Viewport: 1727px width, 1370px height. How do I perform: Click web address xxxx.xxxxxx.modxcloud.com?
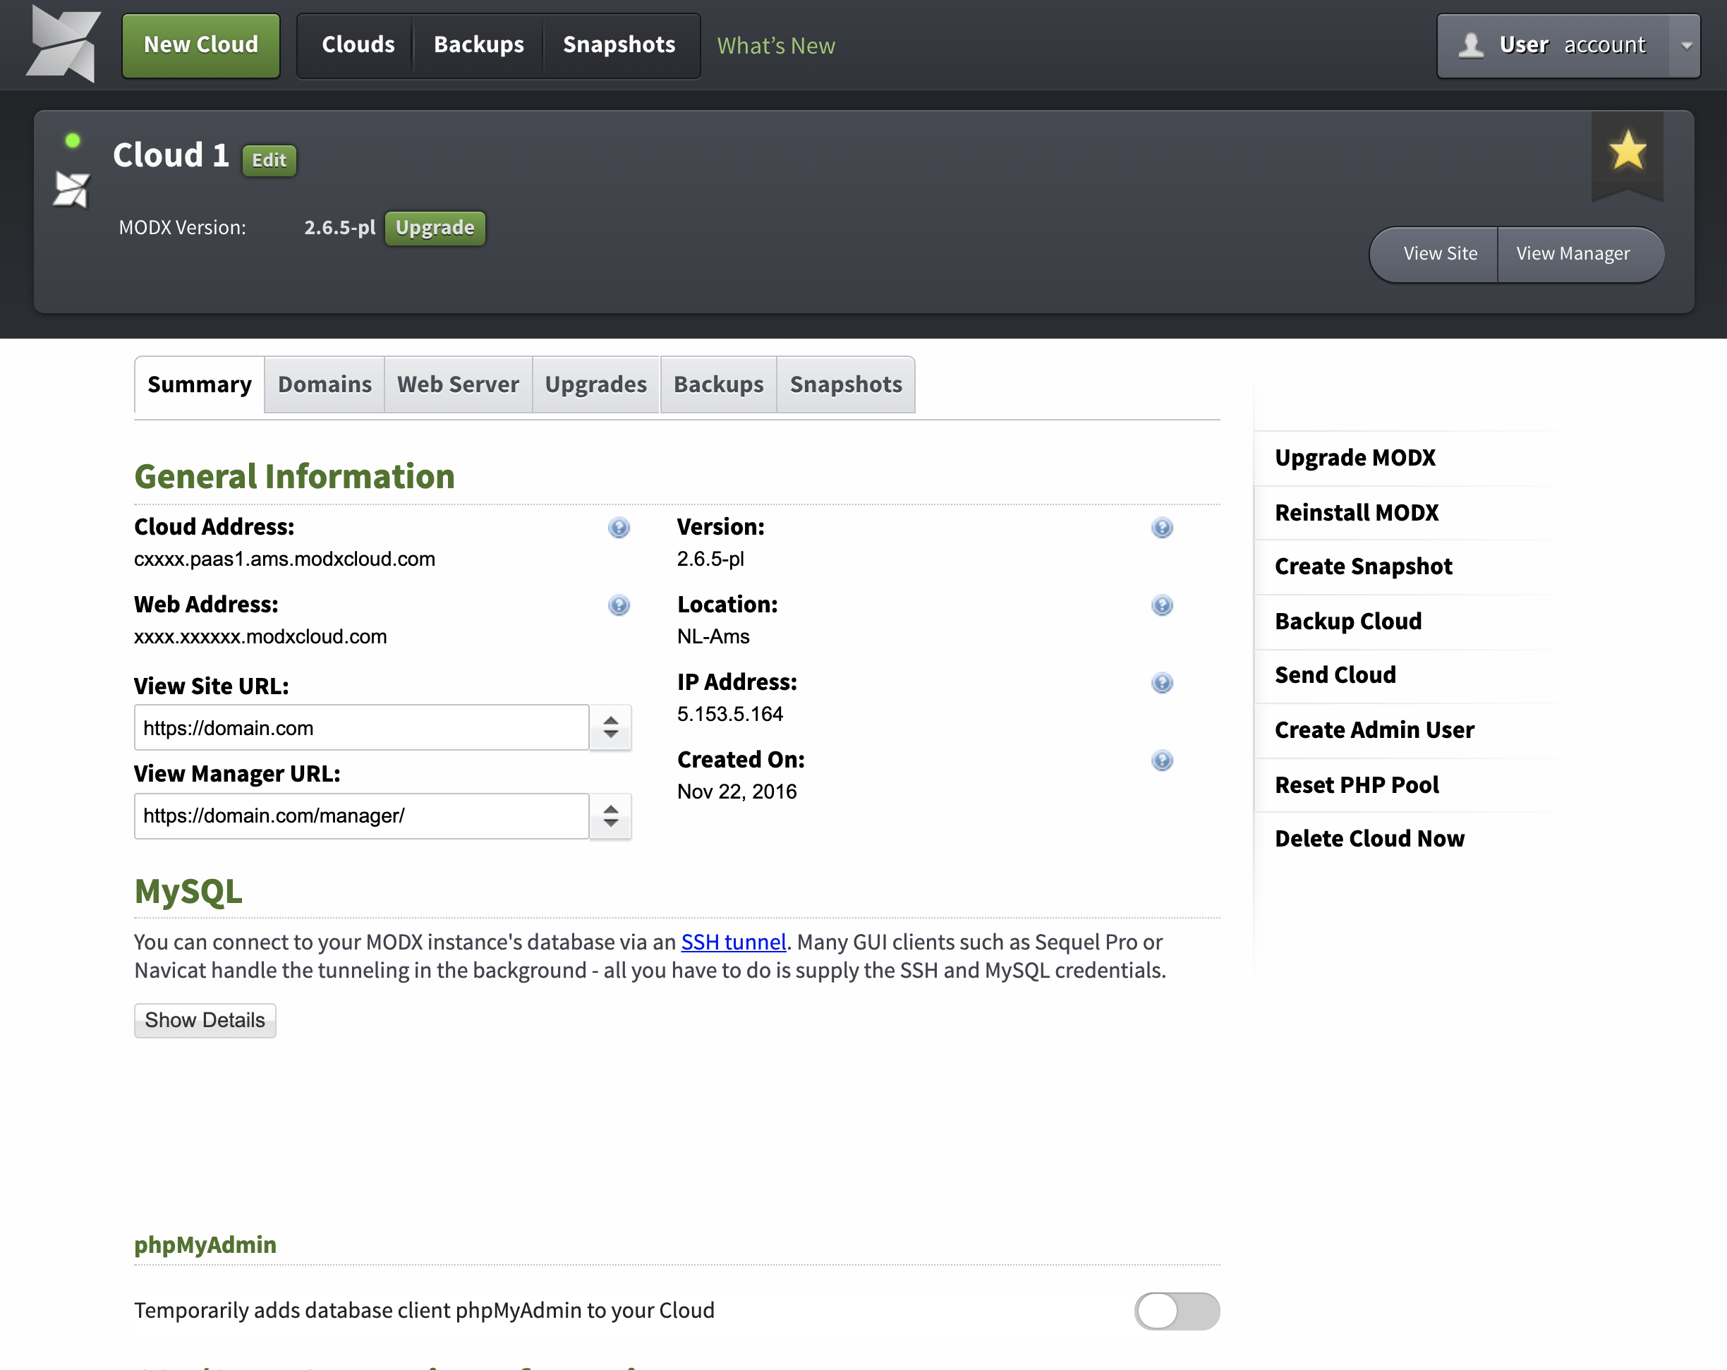pos(260,637)
